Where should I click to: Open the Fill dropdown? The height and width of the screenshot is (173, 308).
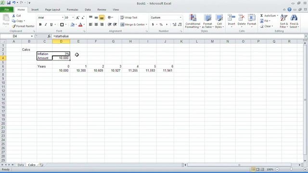click(x=265, y=21)
